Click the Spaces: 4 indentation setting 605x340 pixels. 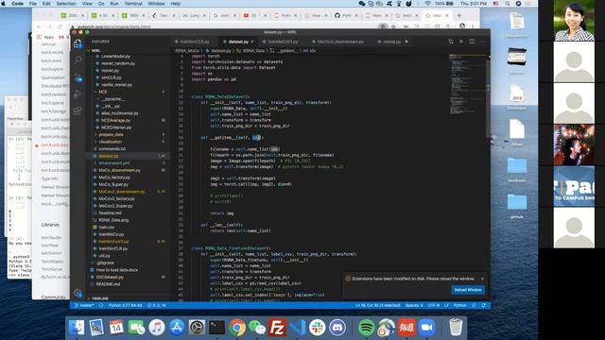414,305
